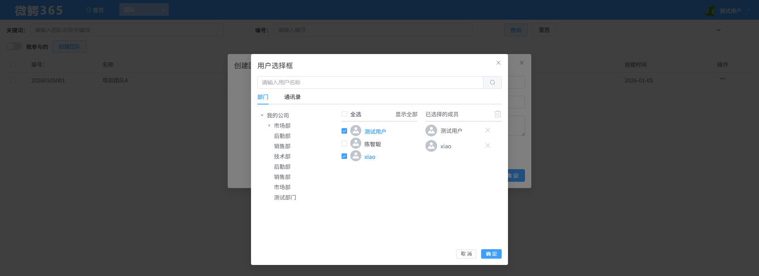Close the 用户选择框 dialog

[498, 63]
